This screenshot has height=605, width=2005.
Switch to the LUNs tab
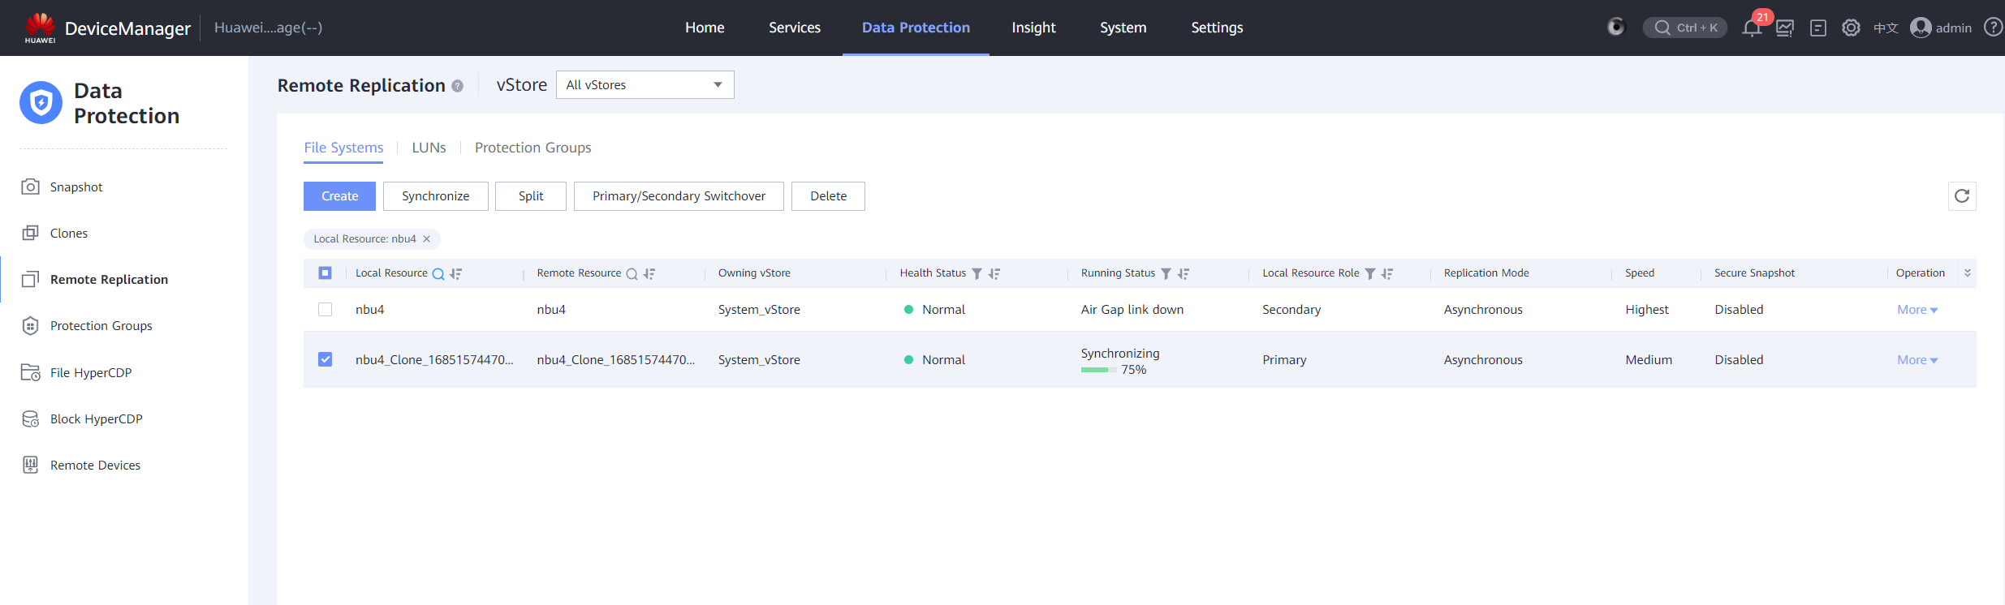pos(429,148)
